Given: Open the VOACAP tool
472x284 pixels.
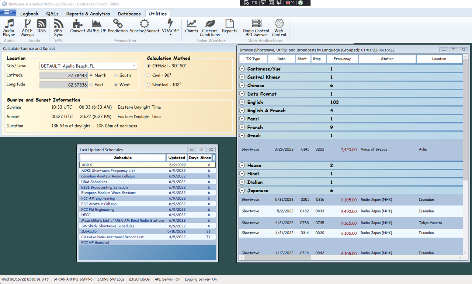Looking at the screenshot, I should pyautogui.click(x=170, y=27).
